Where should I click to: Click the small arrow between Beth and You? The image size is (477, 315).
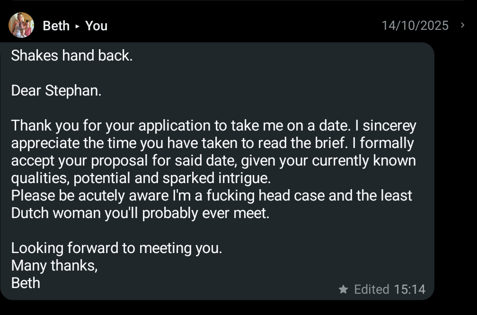[78, 26]
